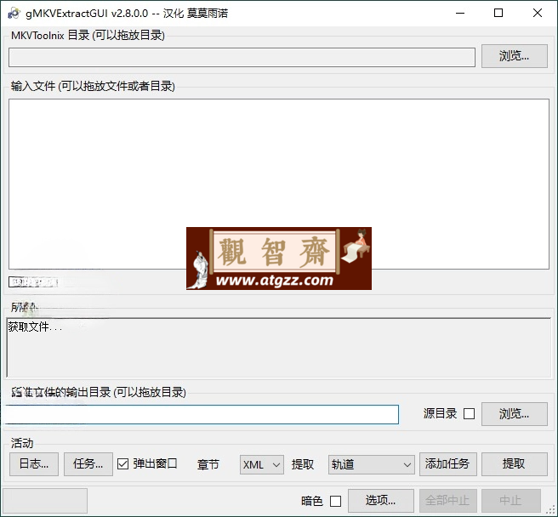Browse for the output directory
This screenshot has height=517, width=558.
point(515,414)
